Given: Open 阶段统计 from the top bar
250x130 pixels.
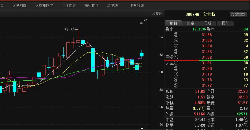Looking at the screenshot, I should [114, 5].
